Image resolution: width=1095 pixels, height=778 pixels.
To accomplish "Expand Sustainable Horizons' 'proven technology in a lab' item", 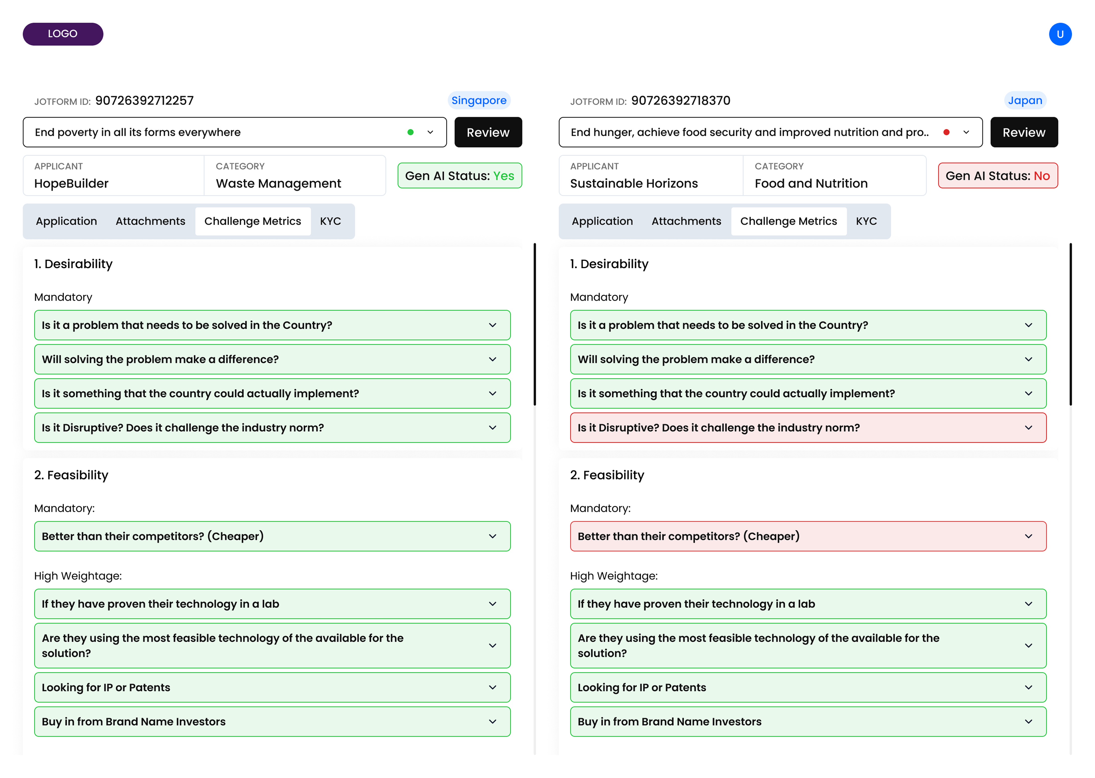I will (808, 604).
